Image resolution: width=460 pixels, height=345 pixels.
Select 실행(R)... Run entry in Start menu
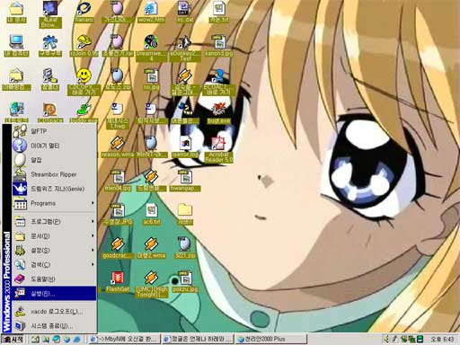(x=55, y=294)
